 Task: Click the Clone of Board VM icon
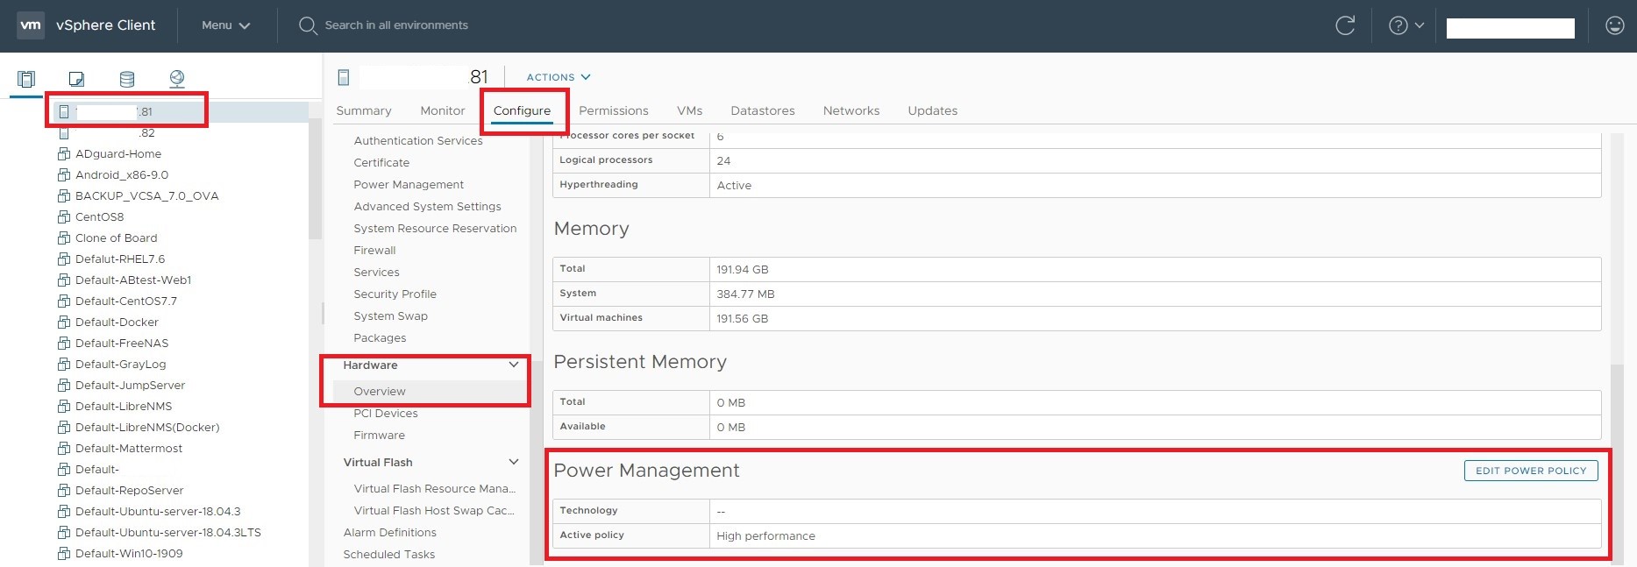64,237
